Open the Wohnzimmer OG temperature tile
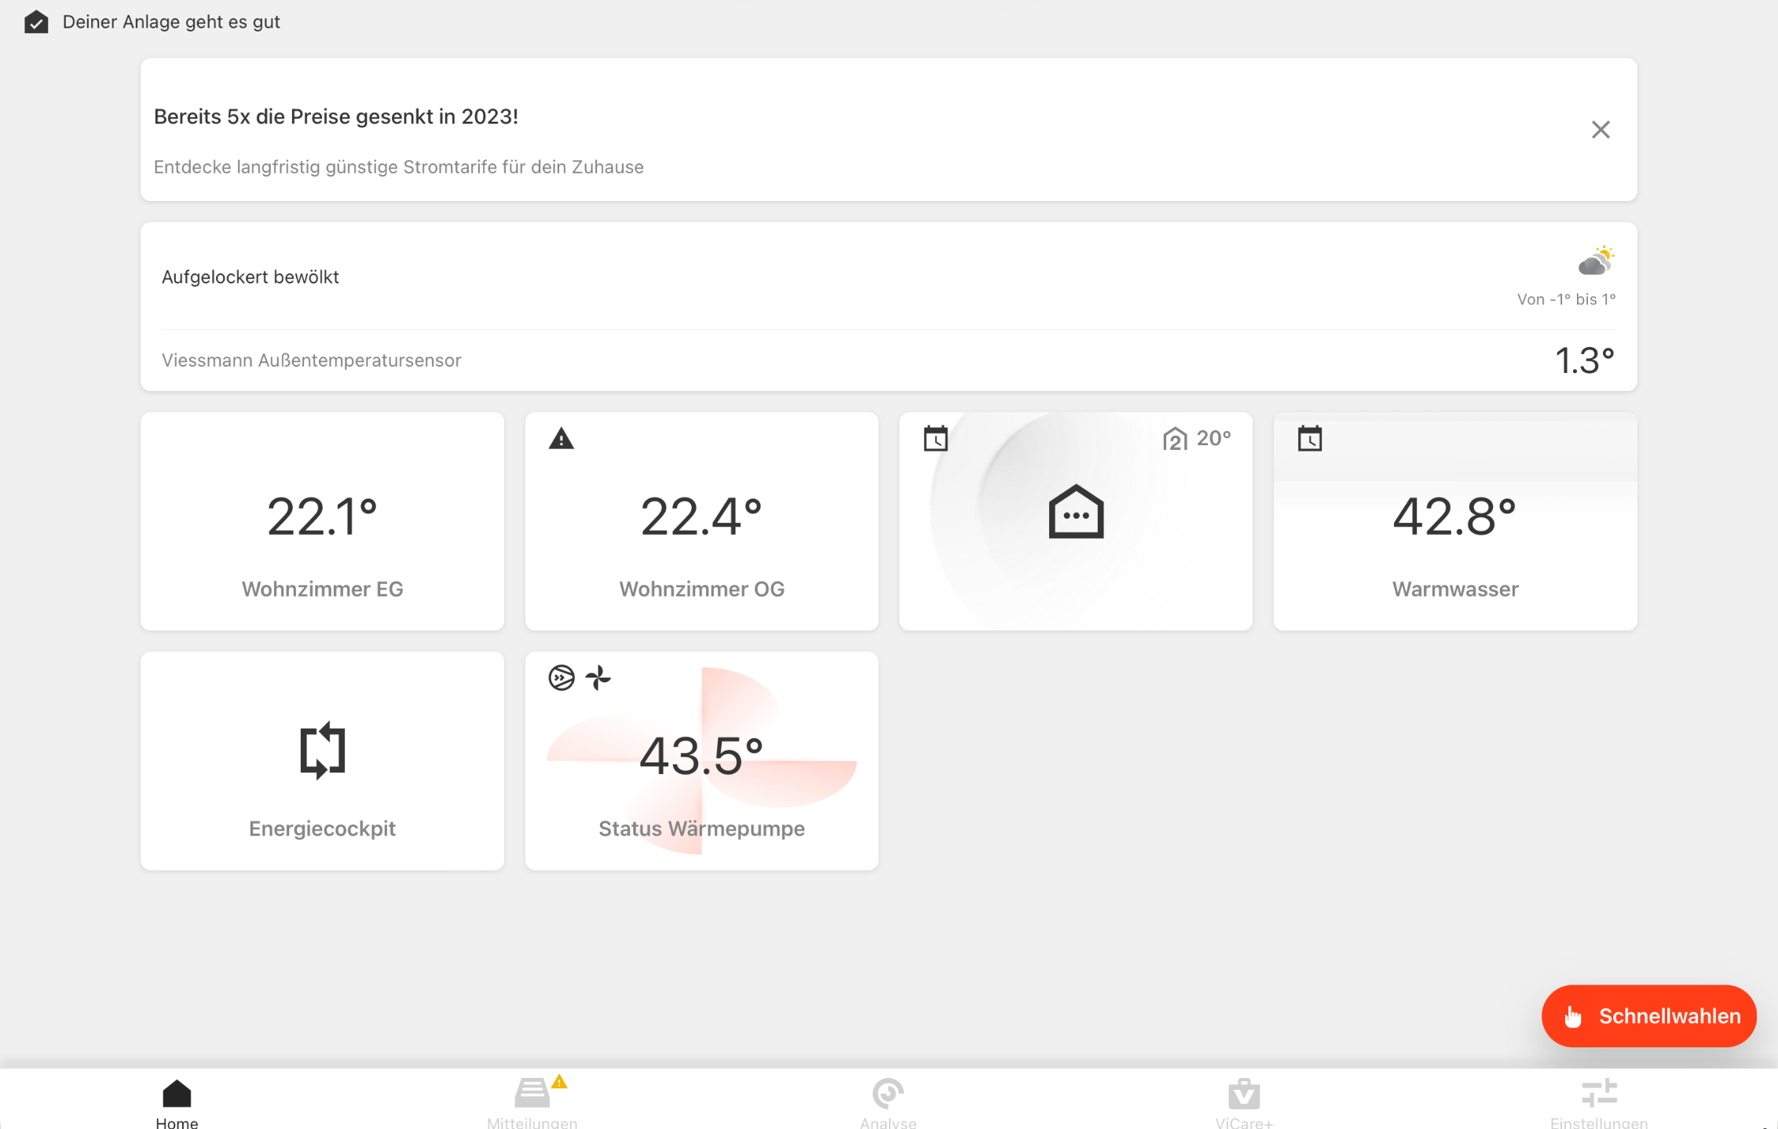 701,521
